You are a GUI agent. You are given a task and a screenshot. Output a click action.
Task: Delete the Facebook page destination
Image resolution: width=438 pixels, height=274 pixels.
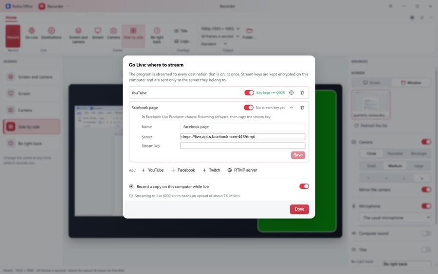(302, 108)
